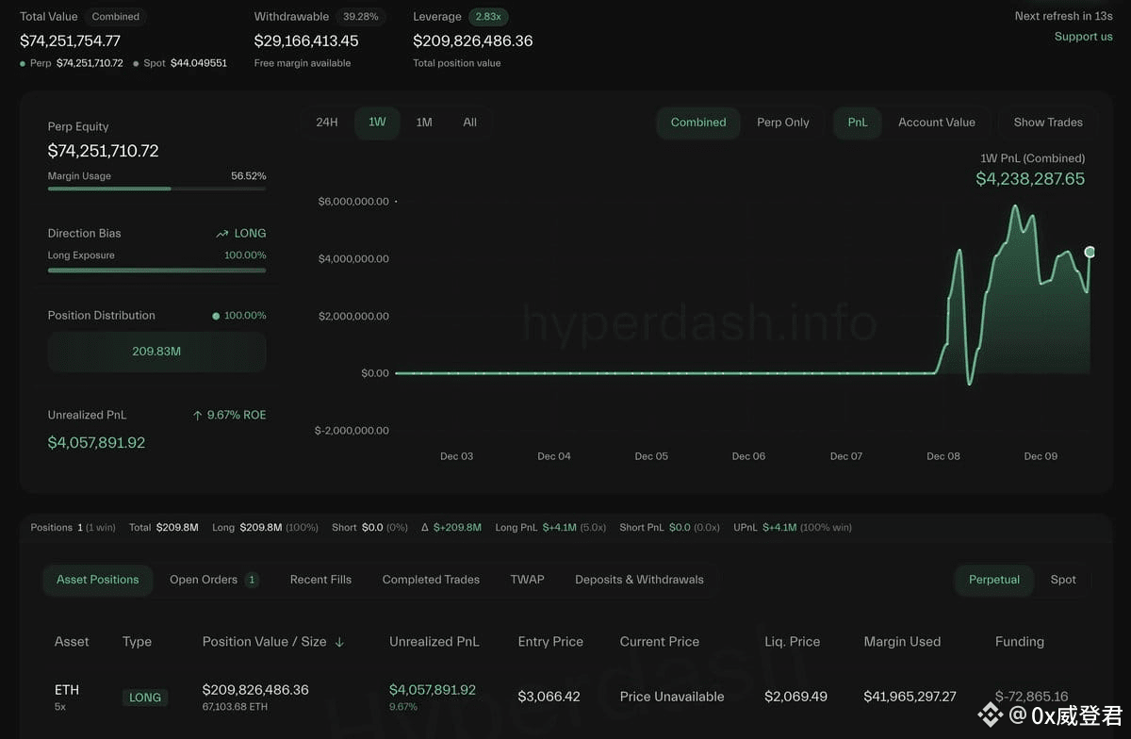Select the 1M time range
1131x739 pixels.
coord(424,123)
